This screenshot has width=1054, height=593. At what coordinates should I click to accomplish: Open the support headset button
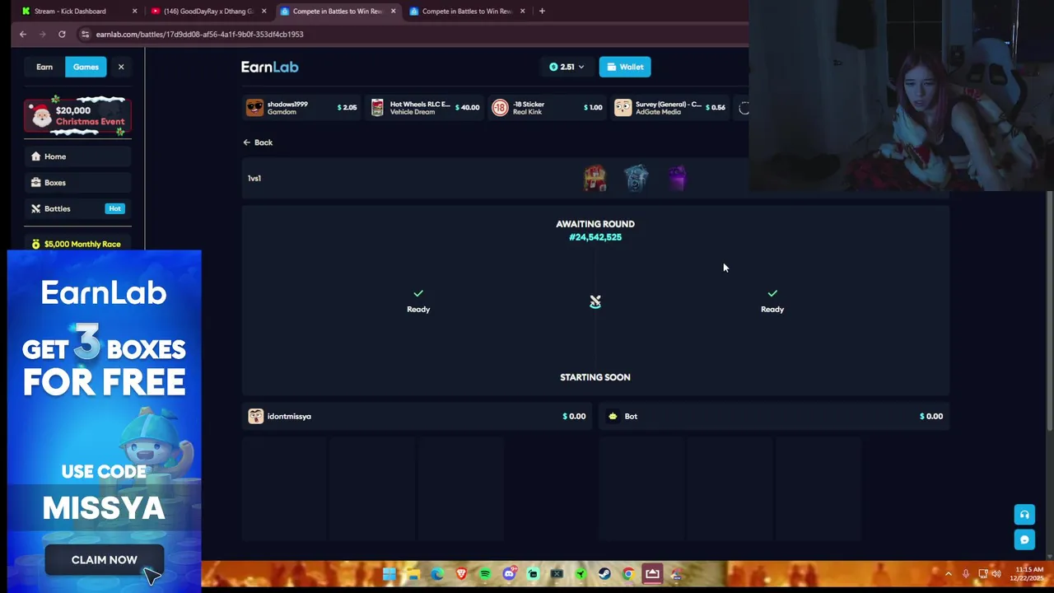[x=1024, y=515]
